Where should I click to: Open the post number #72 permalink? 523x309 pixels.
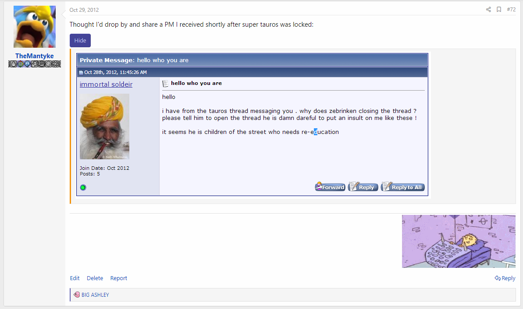[x=511, y=9]
